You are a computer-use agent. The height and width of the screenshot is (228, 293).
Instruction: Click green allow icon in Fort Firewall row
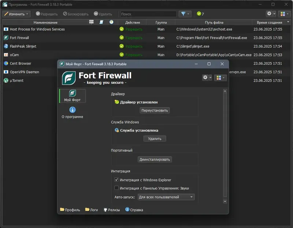click(122, 38)
